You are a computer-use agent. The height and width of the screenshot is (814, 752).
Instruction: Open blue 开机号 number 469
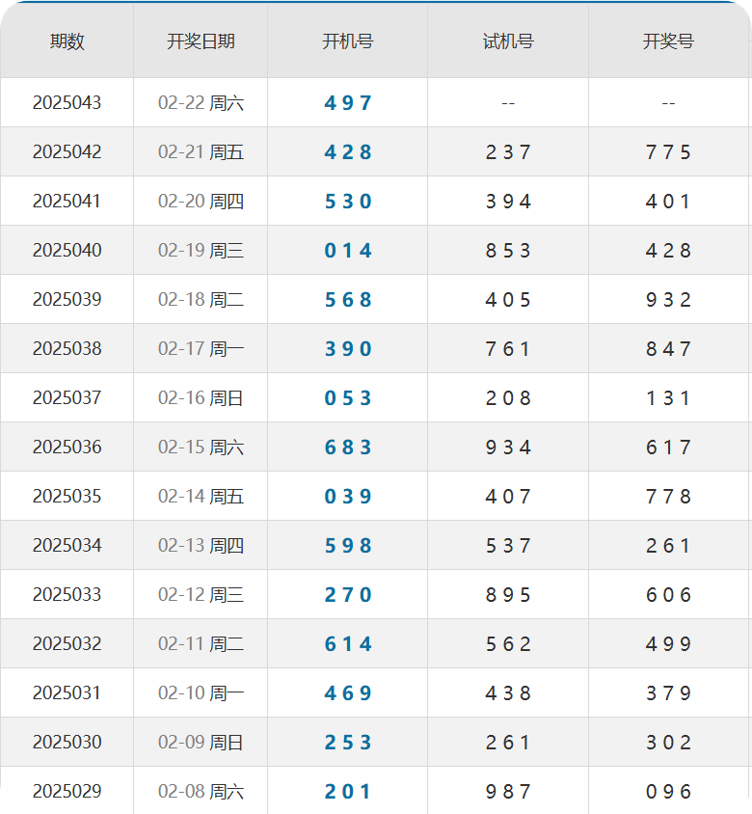(x=348, y=692)
